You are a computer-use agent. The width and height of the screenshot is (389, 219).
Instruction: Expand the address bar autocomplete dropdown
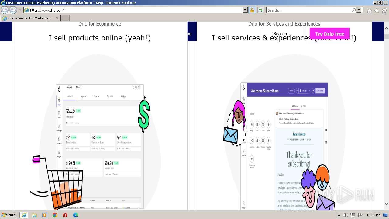point(245,10)
